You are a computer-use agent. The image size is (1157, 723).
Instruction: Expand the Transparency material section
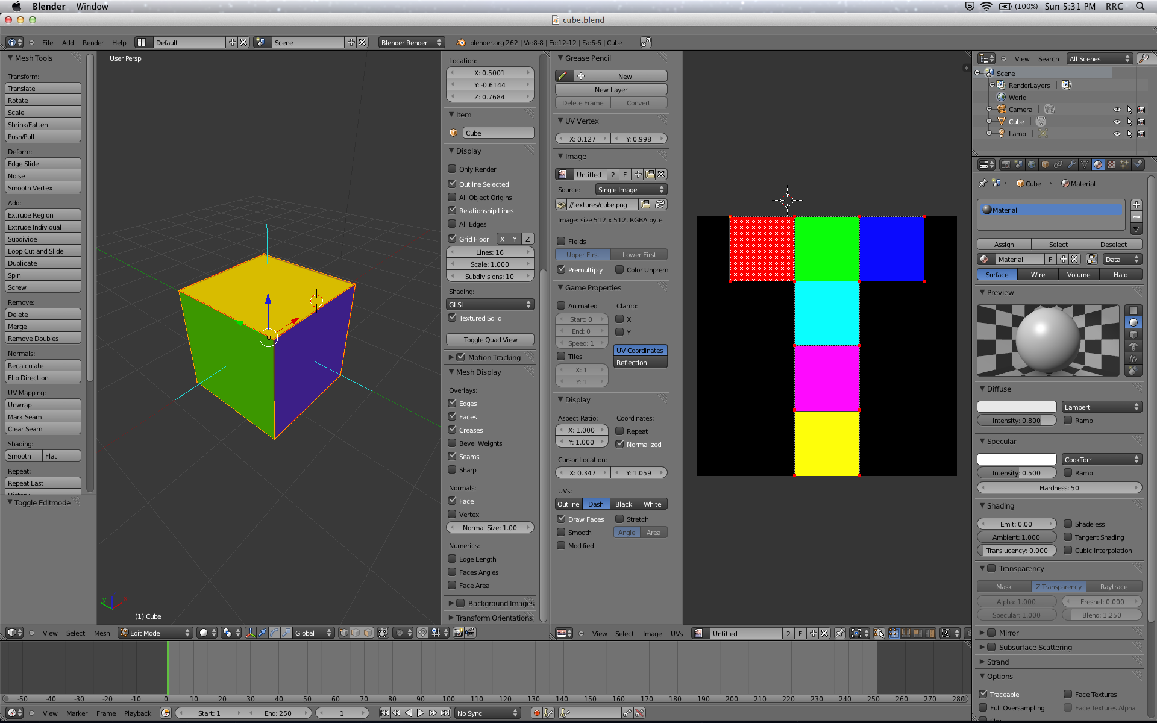tap(983, 568)
